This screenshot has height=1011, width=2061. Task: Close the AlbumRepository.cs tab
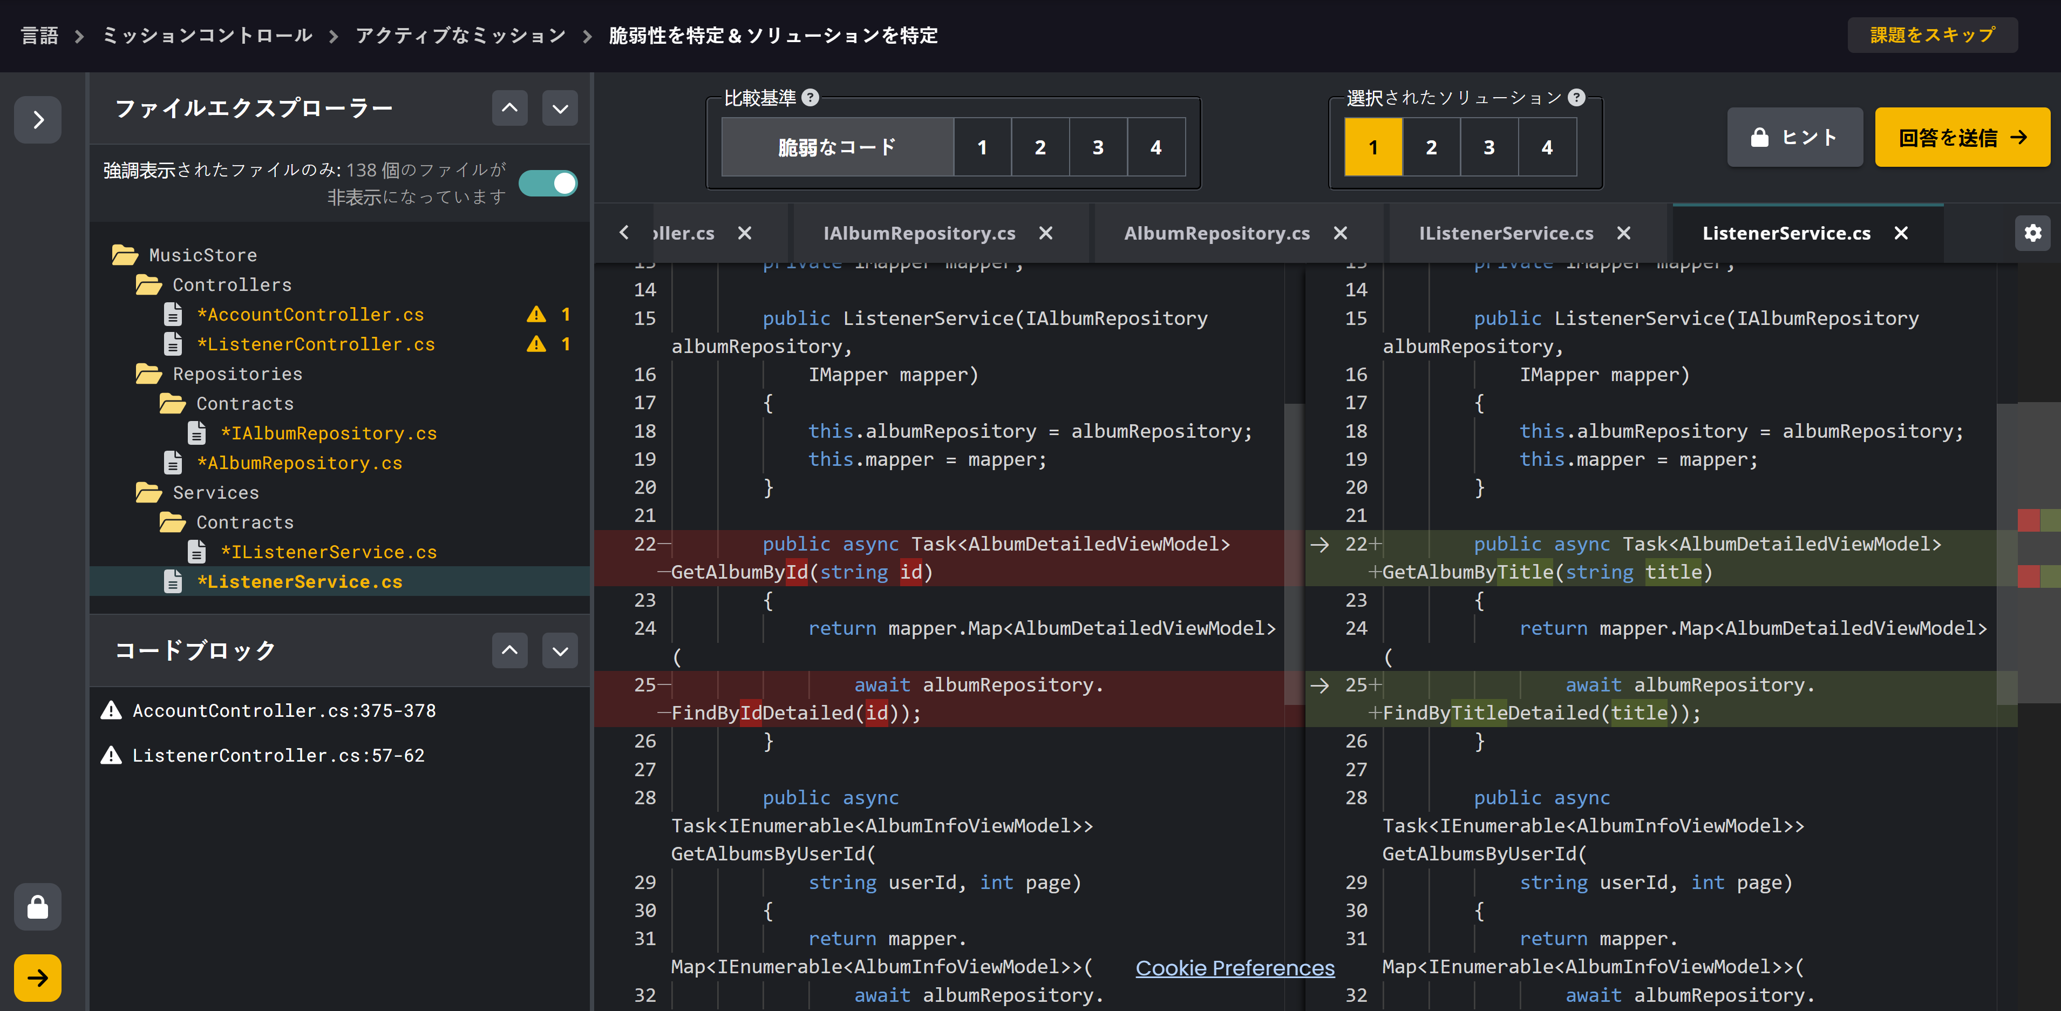pos(1340,233)
